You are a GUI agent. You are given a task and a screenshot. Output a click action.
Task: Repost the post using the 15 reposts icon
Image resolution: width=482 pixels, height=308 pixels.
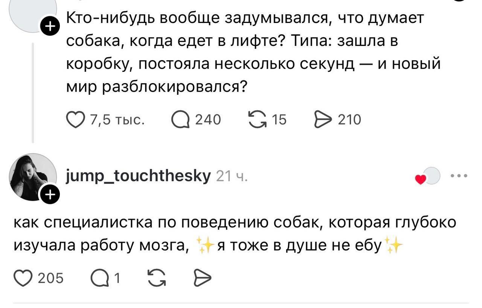(257, 120)
